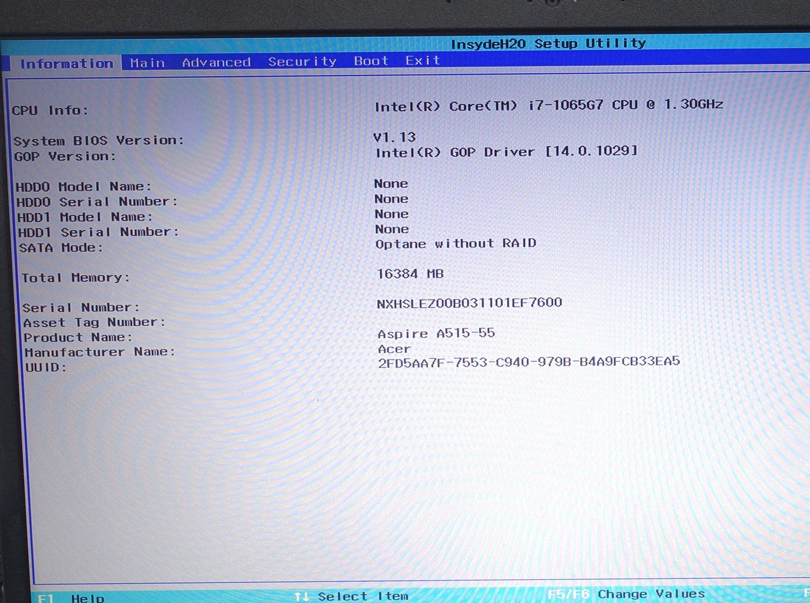Screen dimensions: 810x603
Task: Click the GOP Version label
Action: [65, 156]
